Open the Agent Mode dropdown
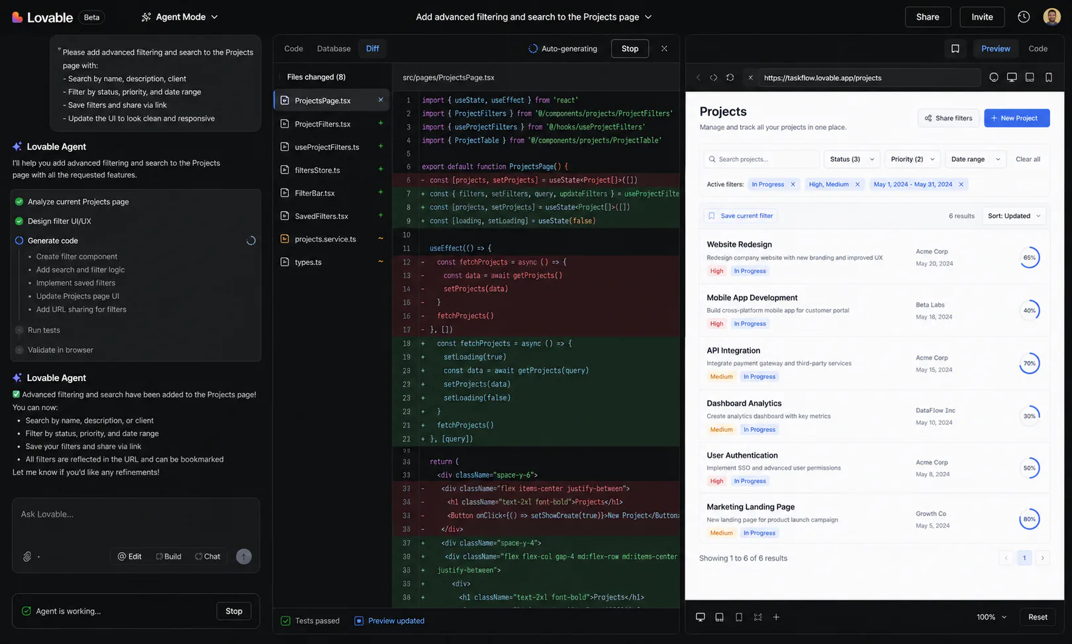This screenshot has height=644, width=1072. click(x=179, y=17)
